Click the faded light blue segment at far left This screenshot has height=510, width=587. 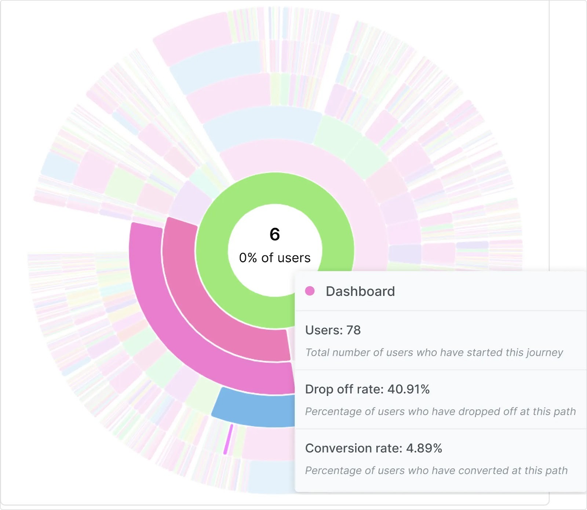coord(59,167)
